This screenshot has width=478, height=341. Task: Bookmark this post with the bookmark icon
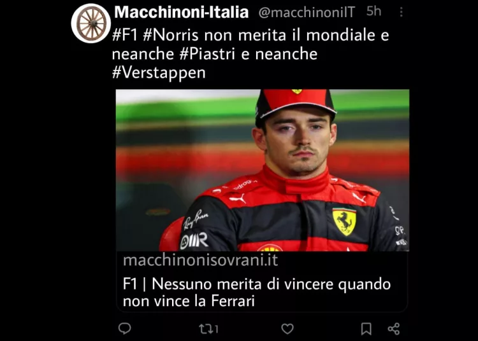click(366, 329)
